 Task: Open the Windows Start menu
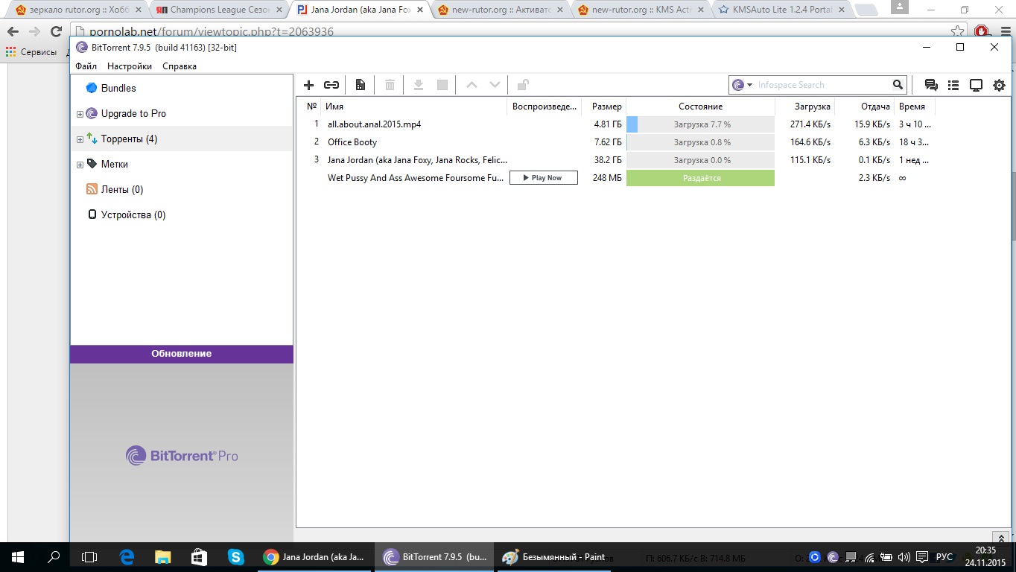18,556
